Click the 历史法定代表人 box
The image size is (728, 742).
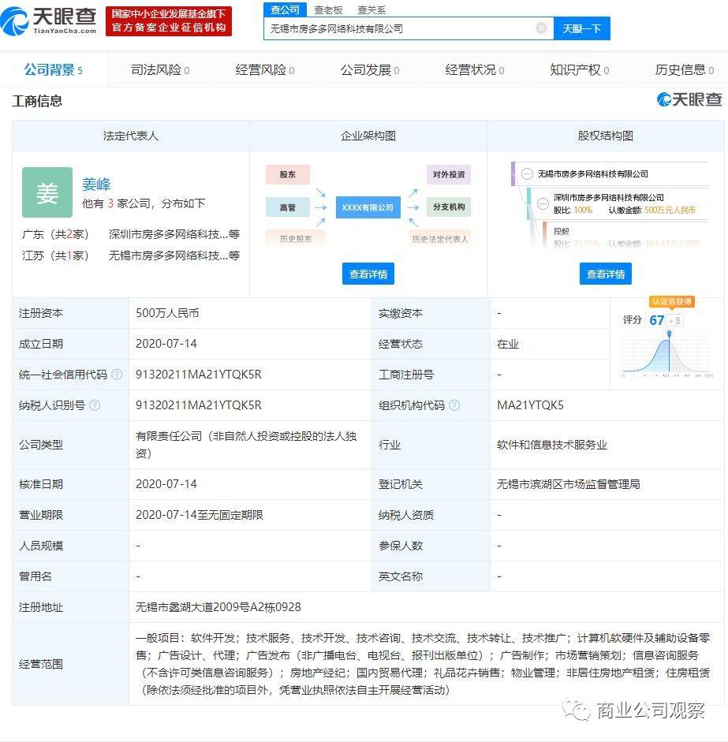440,239
